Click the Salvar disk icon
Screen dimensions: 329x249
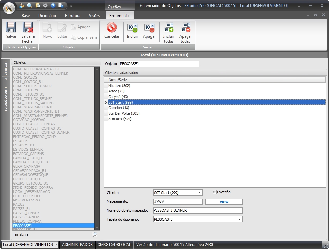pos(11,27)
